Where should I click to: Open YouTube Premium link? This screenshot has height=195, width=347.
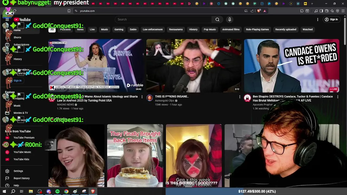(24, 138)
